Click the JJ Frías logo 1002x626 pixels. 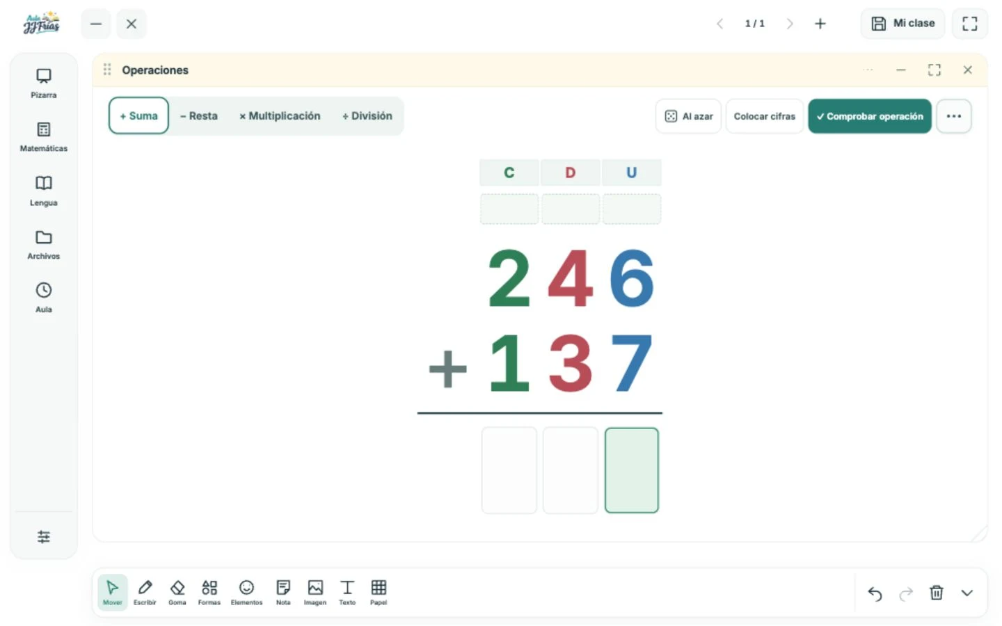42,23
